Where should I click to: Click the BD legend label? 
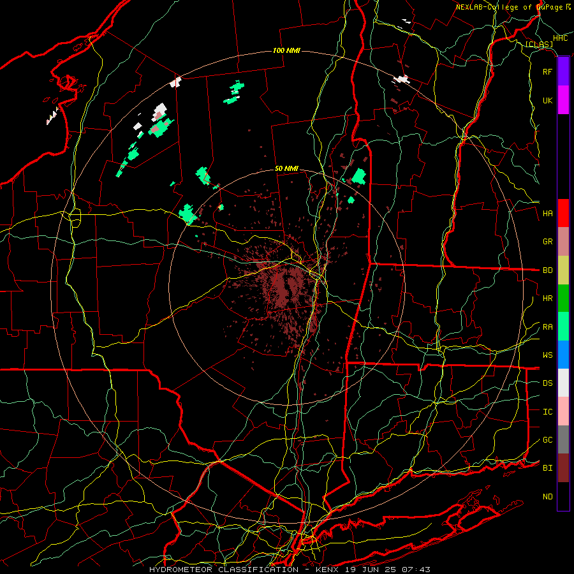pyautogui.click(x=548, y=270)
